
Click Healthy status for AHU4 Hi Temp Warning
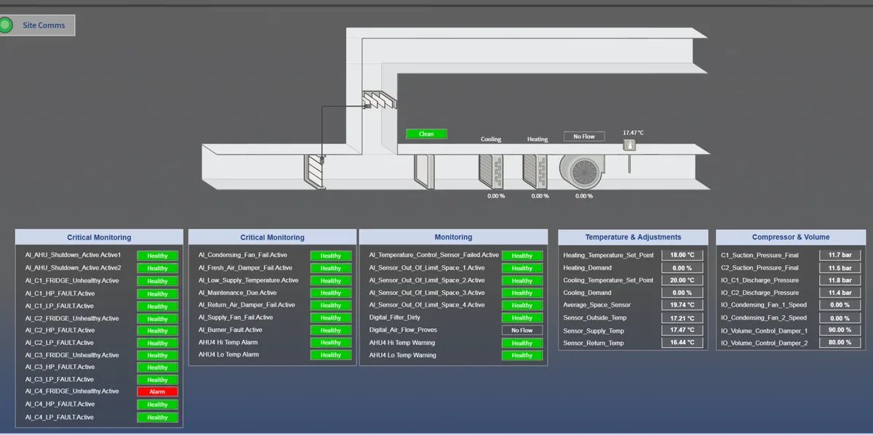coord(522,343)
